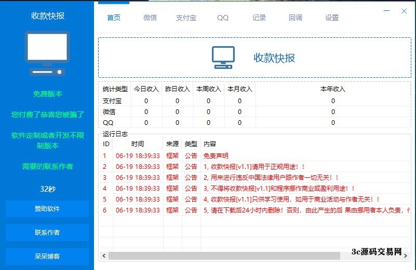
Task: Click the 需要的联系作者 text
Action: (48, 166)
